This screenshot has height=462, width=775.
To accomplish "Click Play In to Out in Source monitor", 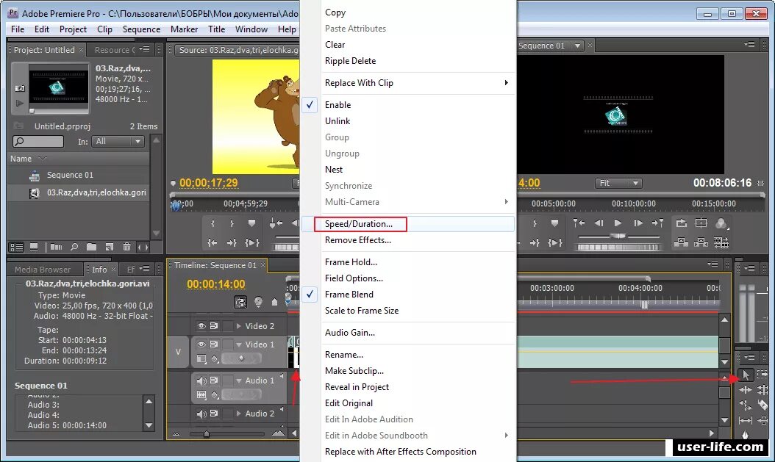I will click(x=252, y=242).
